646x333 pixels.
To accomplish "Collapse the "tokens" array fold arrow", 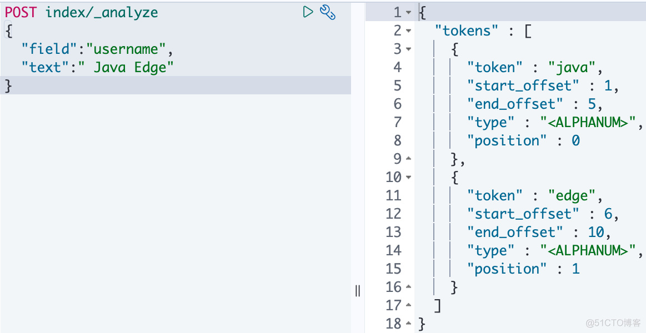I will coord(409,31).
